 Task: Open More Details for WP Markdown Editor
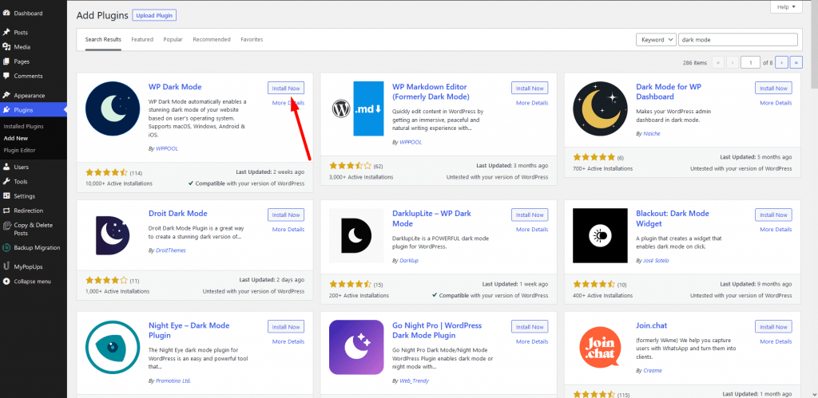532,103
